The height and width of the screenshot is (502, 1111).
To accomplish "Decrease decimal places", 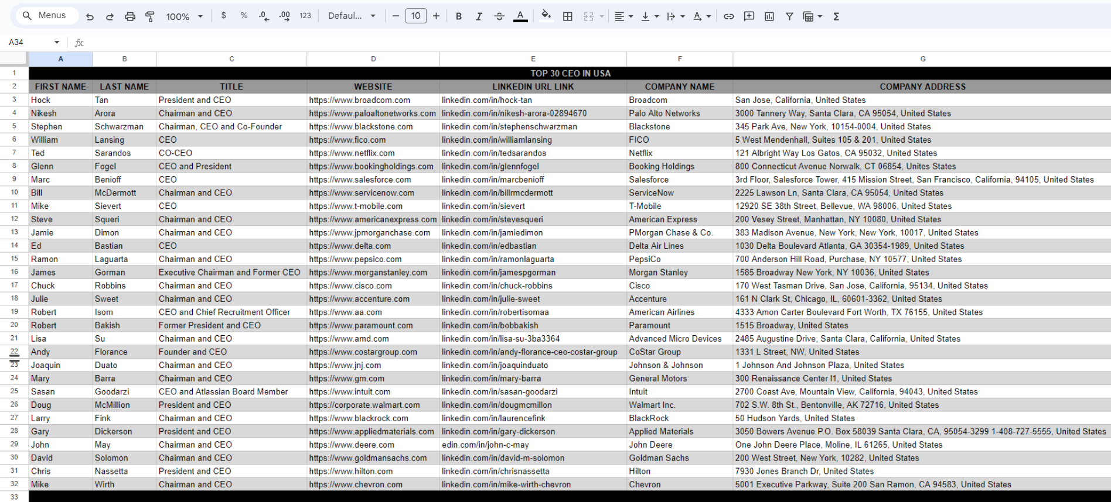I will [264, 16].
